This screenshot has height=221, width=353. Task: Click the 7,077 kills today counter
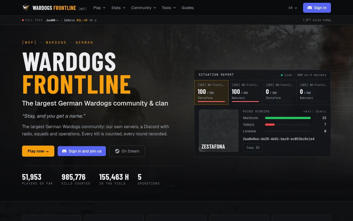[x=317, y=20]
